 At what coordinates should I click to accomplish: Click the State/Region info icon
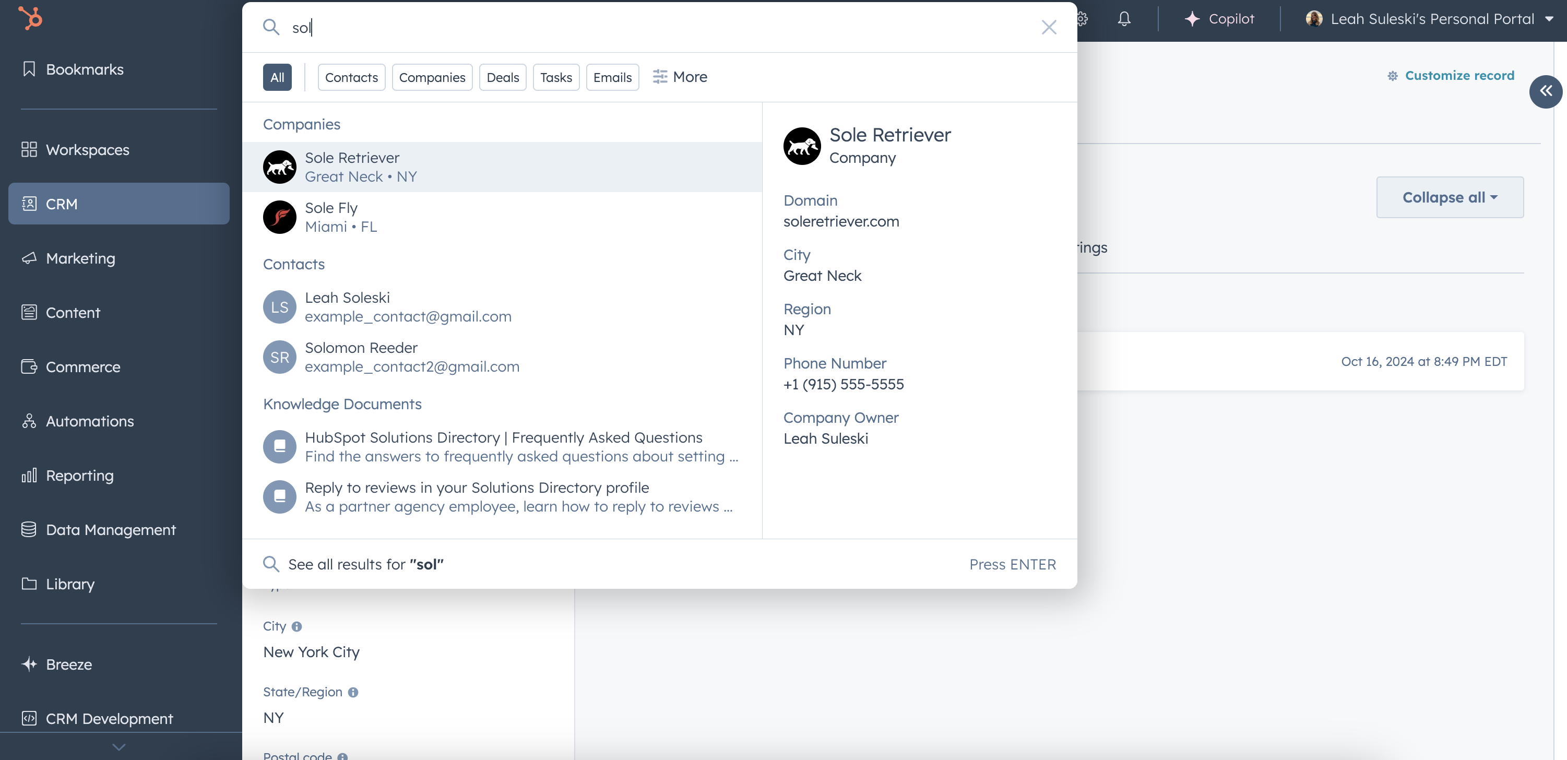353,693
